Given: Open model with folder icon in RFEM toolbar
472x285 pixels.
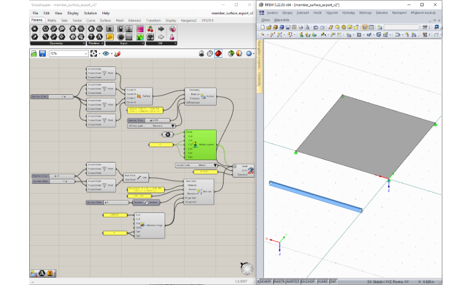Looking at the screenshot, I should point(269,27).
